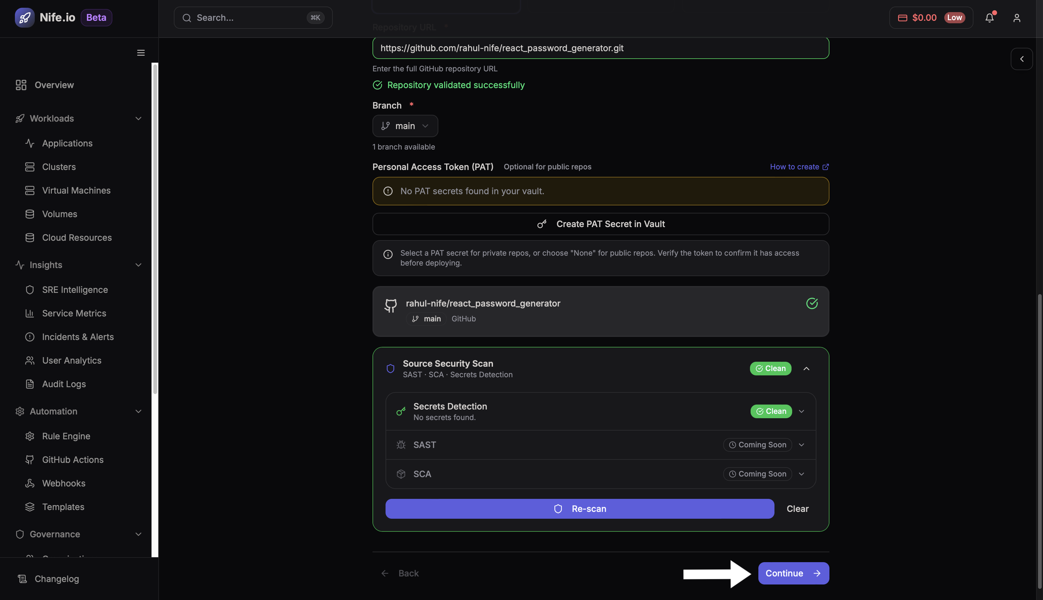
Task: Click the hamburger menu above Overview
Action: pyautogui.click(x=140, y=53)
